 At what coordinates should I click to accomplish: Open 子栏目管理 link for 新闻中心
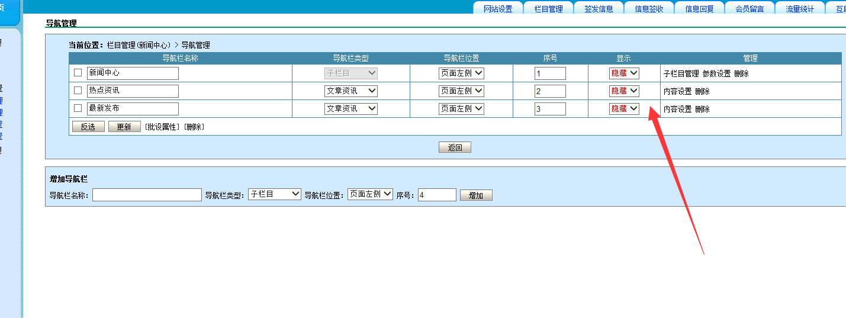point(681,74)
